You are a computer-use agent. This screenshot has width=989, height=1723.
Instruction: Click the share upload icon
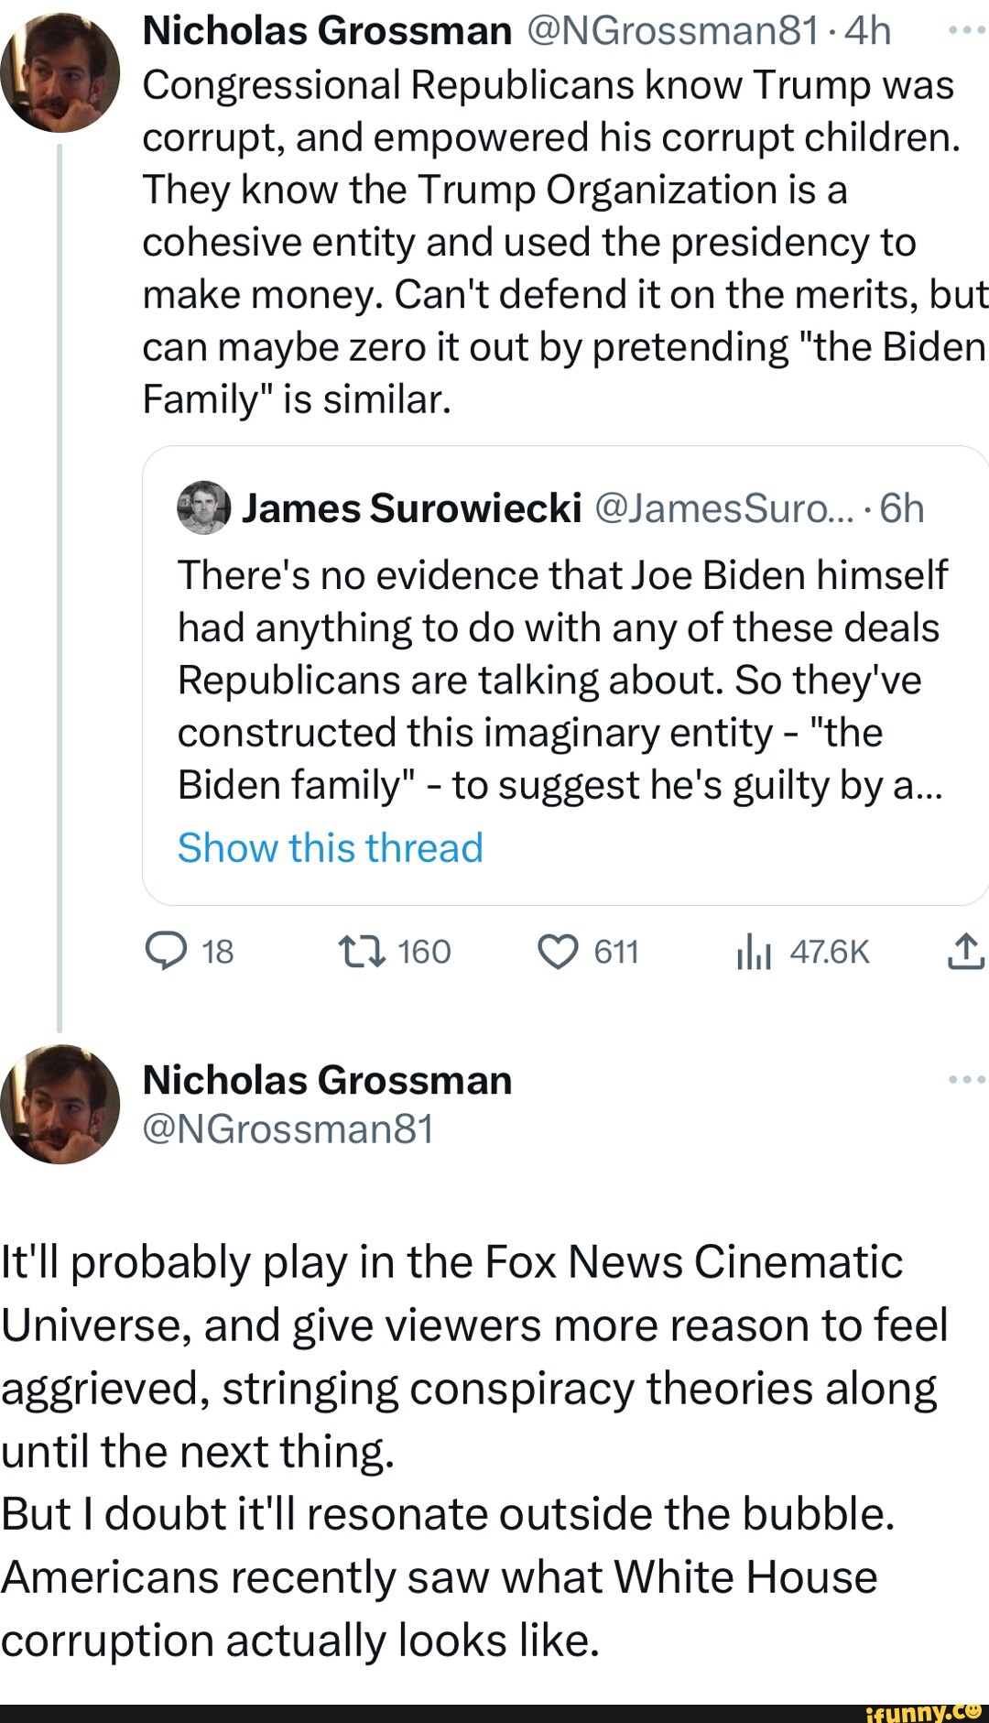(x=966, y=953)
